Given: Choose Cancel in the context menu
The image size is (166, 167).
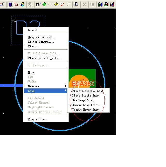Looking at the screenshot, I should point(46,30).
